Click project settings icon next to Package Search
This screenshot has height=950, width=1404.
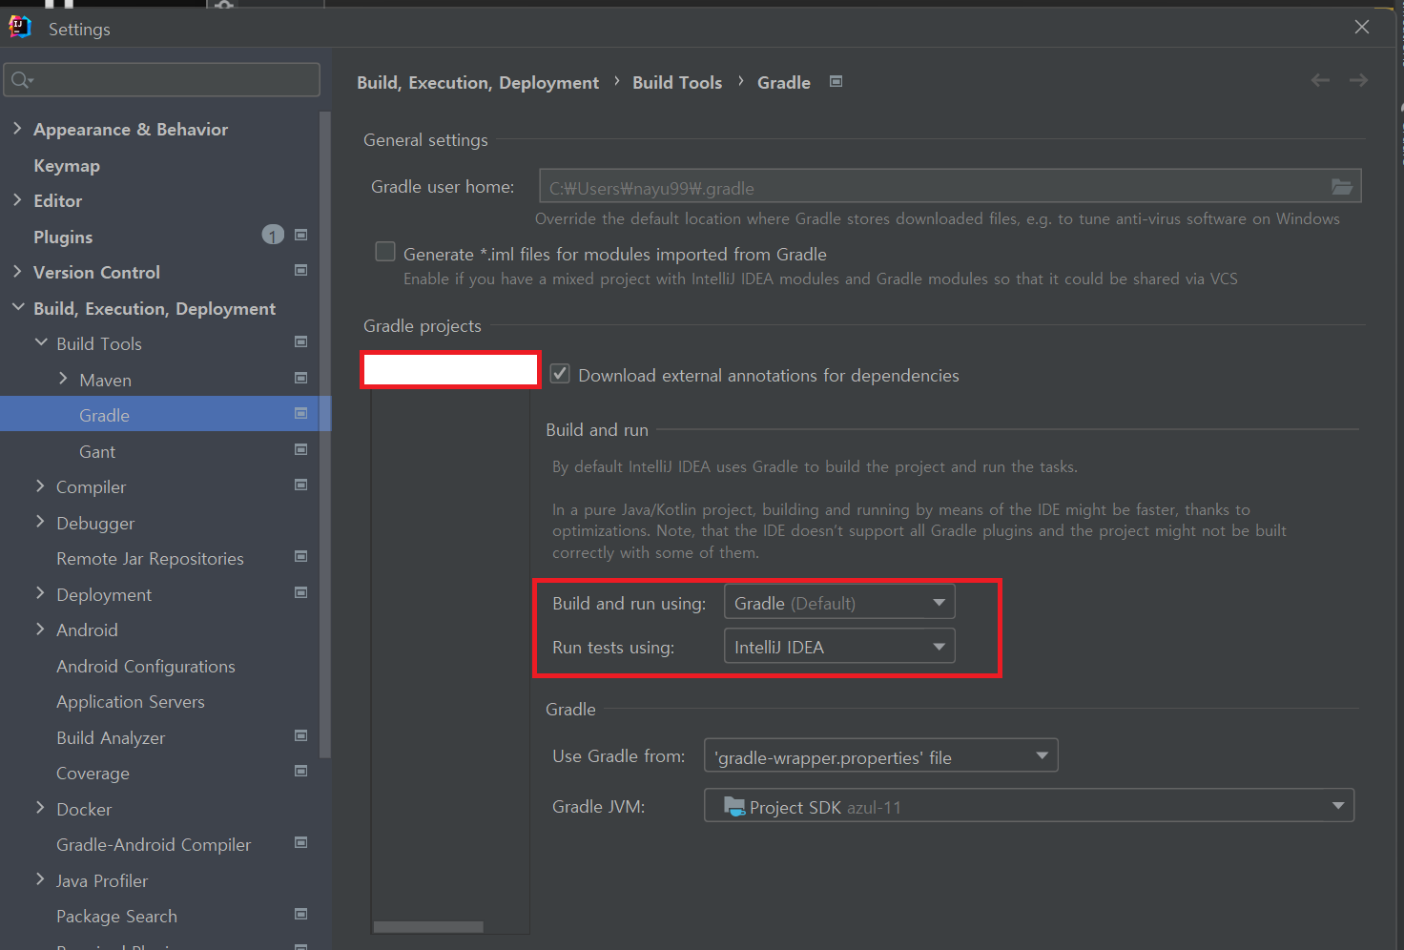(x=301, y=915)
